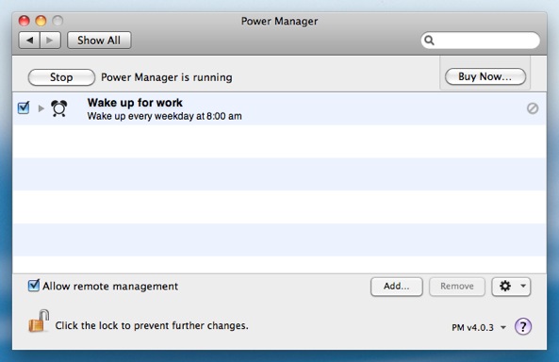Focus the search input field
Viewport: 559px width, 362px height.
480,41
